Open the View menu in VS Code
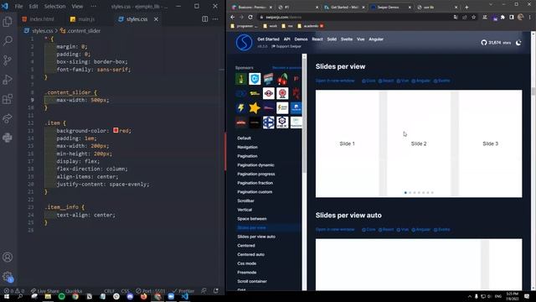 click(77, 6)
